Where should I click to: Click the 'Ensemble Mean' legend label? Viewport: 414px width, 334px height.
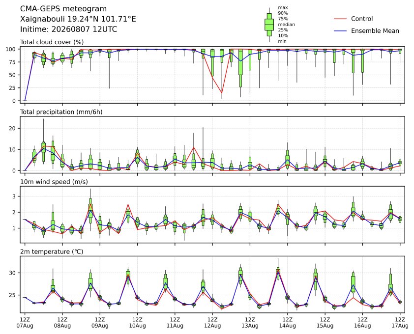pos(375,31)
